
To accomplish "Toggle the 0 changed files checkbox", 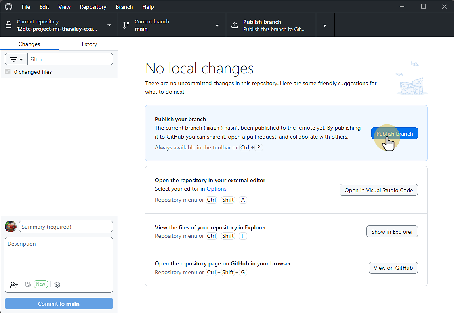I will [x=7, y=71].
